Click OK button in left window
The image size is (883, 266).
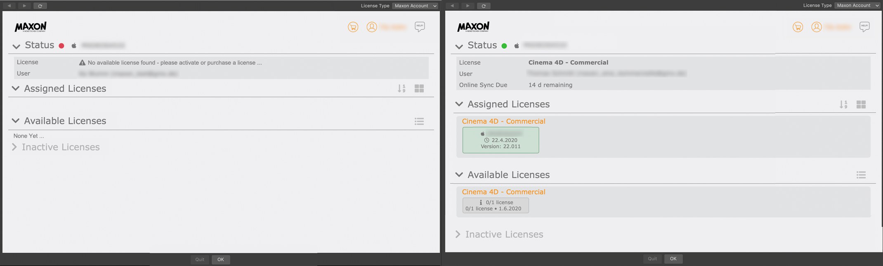pyautogui.click(x=221, y=259)
